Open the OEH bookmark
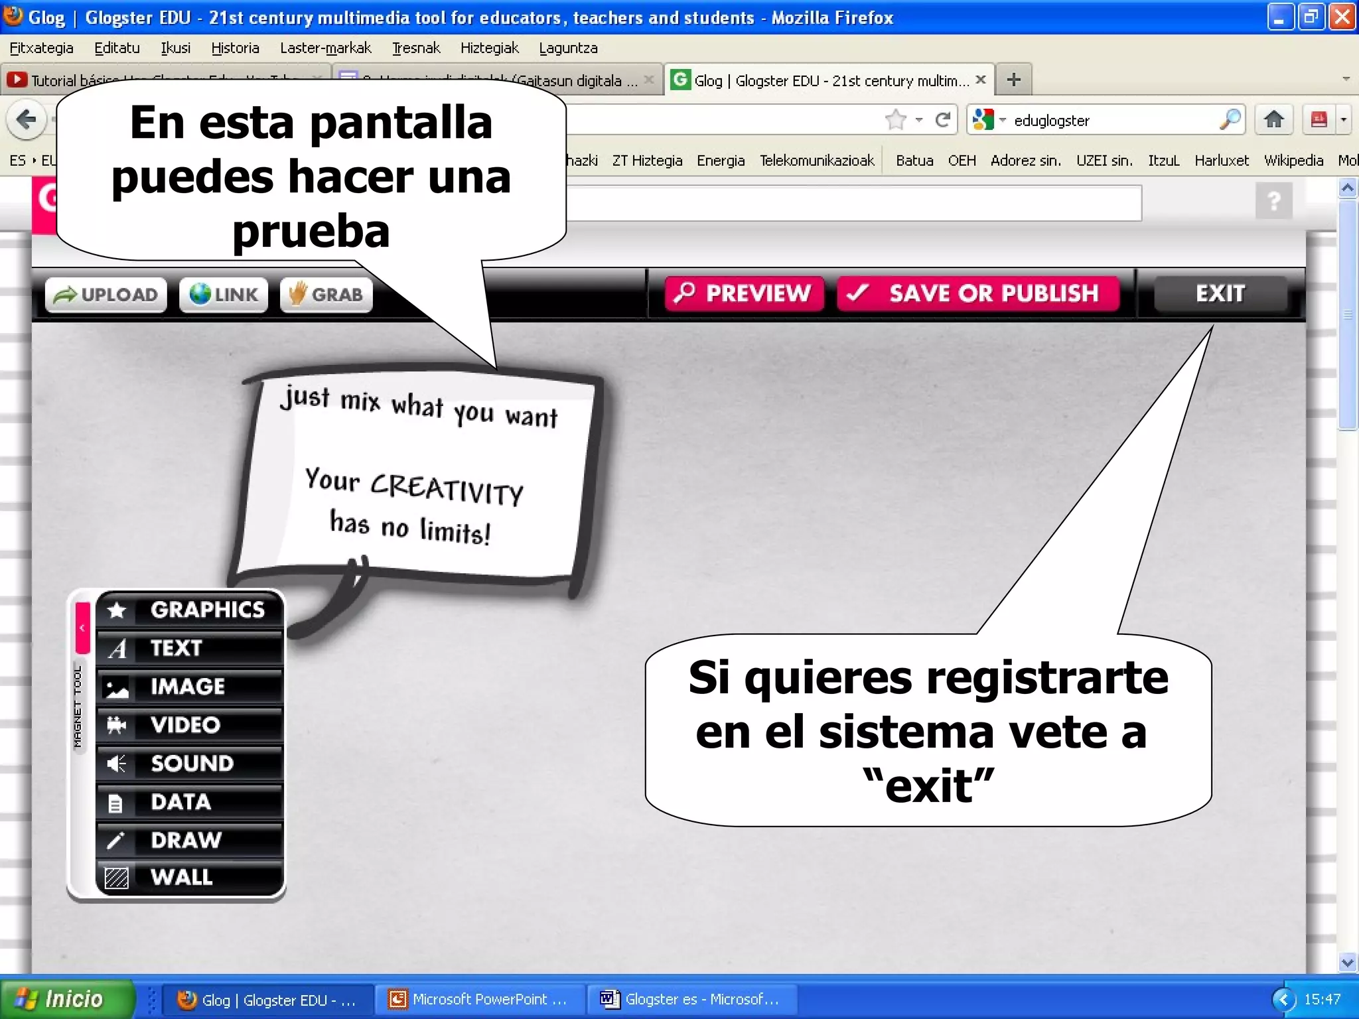 pos(962,161)
